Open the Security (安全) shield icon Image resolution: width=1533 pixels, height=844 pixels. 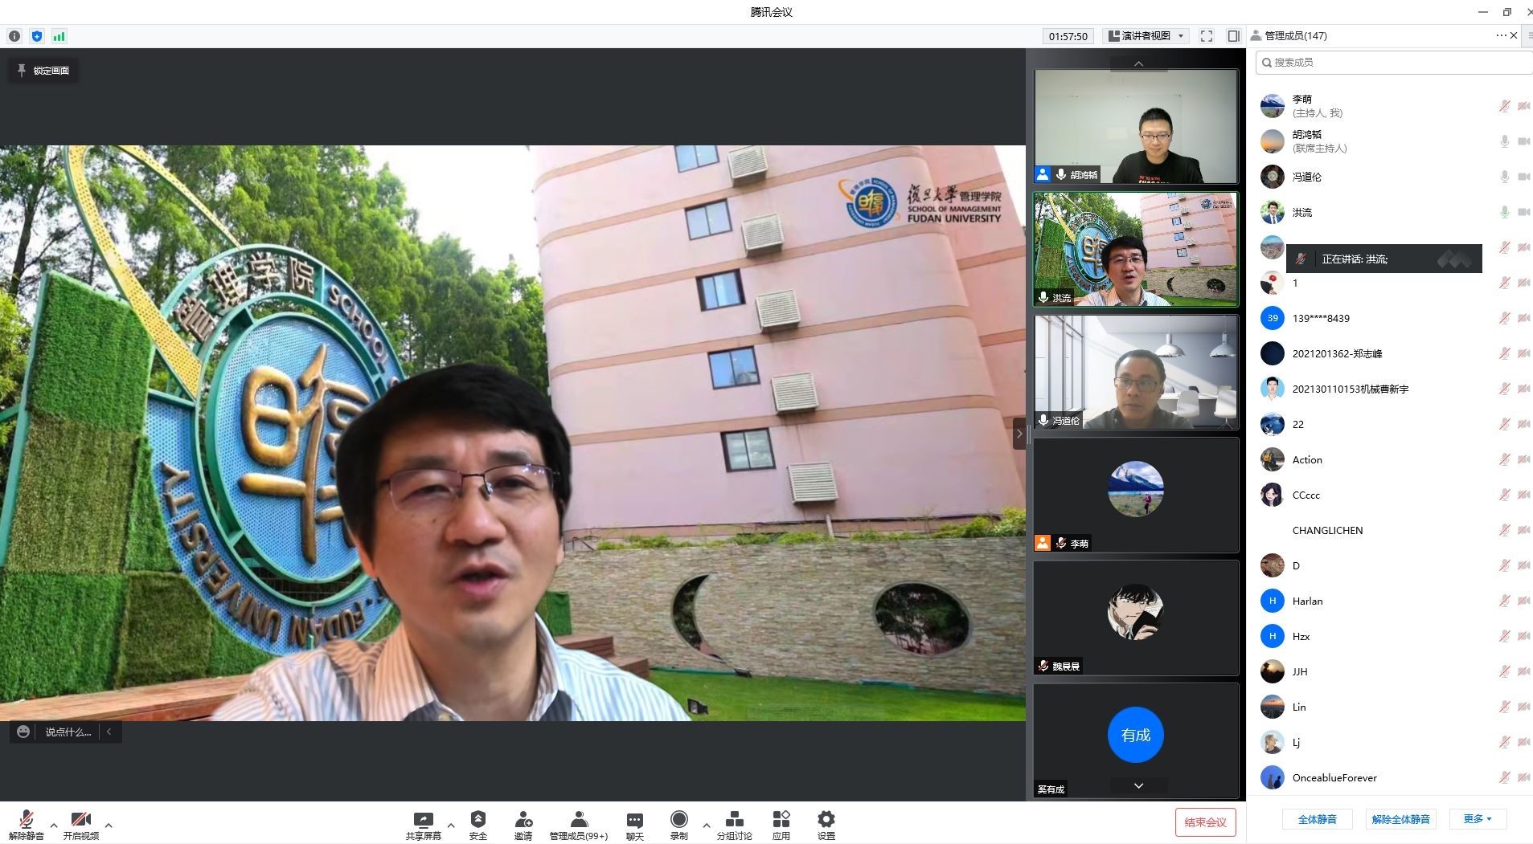pyautogui.click(x=478, y=820)
